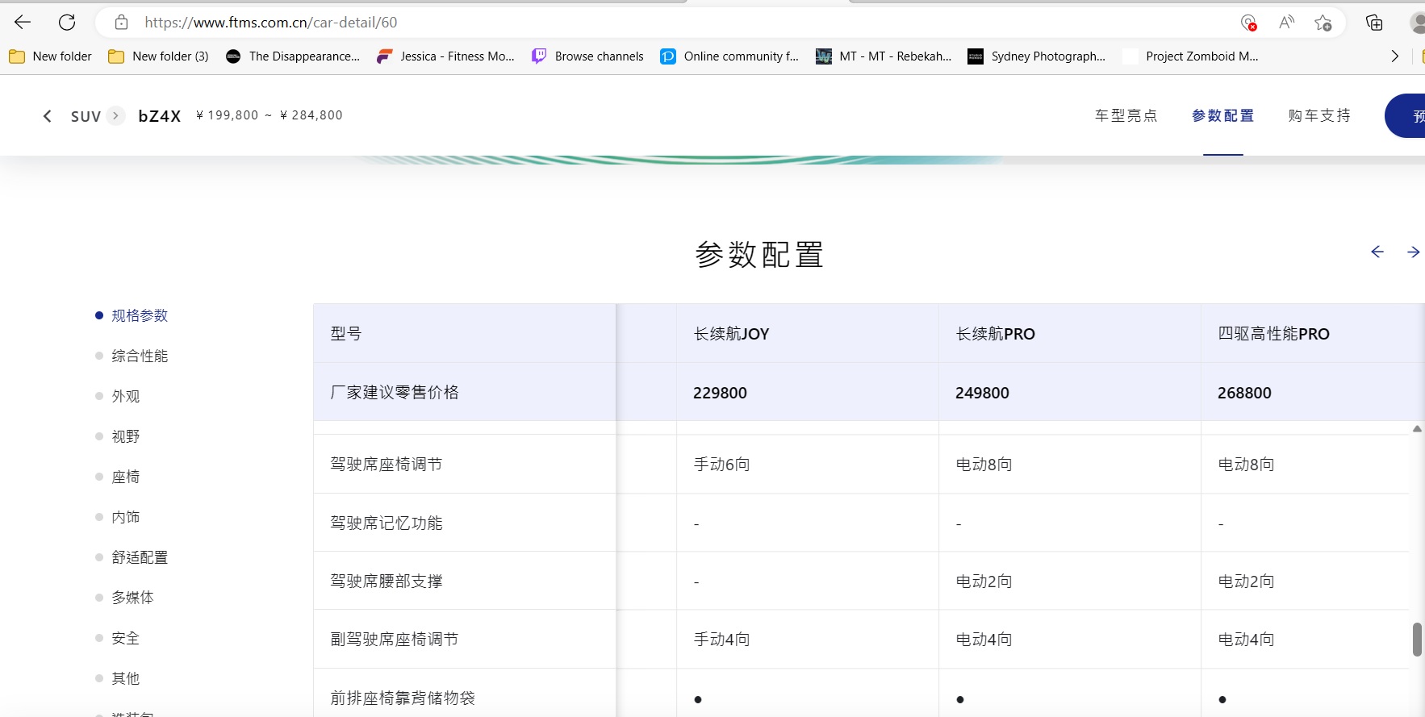Open Online community bookmark
The image size is (1425, 717).
click(729, 56)
